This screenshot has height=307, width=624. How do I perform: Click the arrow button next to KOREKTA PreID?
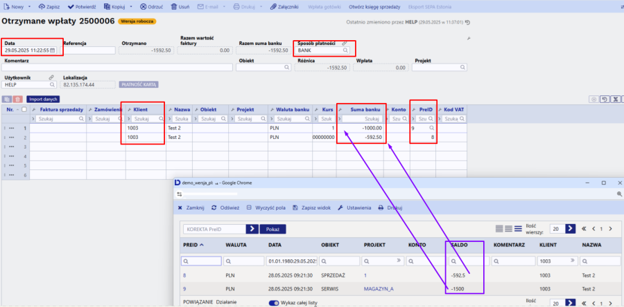point(252,229)
